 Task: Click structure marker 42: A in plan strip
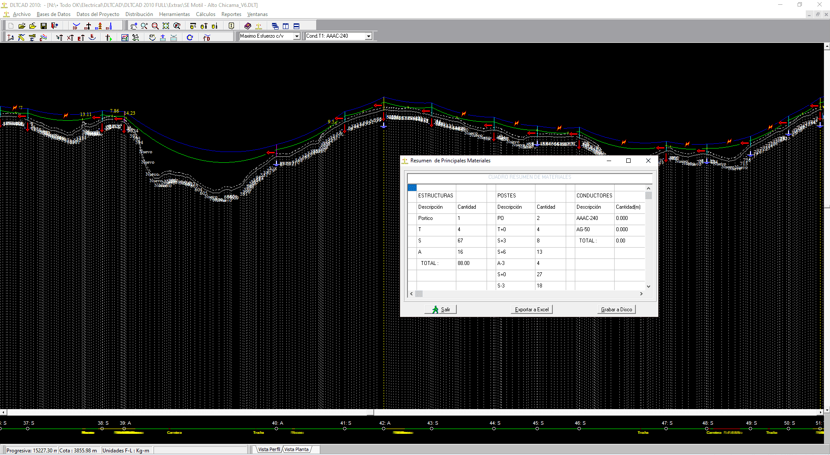384,429
